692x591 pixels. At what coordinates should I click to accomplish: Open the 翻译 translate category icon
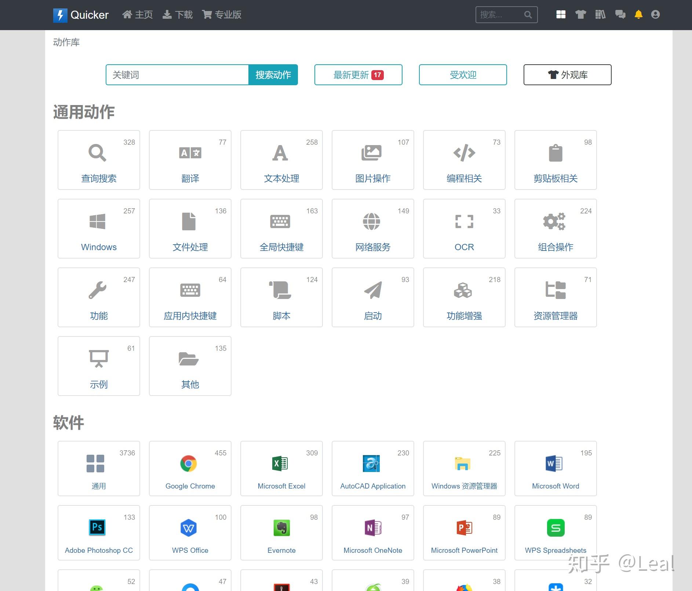pyautogui.click(x=190, y=153)
